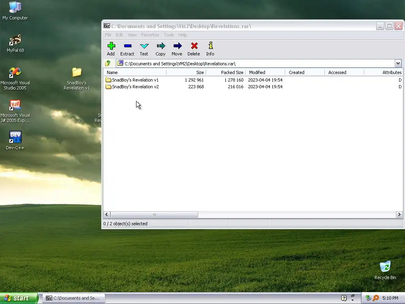The height and width of the screenshot is (304, 405).
Task: Open the Edit menu
Action: pos(119,35)
